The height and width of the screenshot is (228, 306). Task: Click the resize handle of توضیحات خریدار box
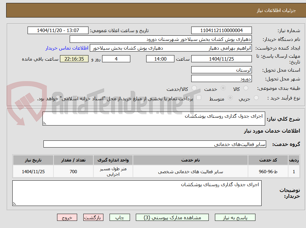pos(14,204)
